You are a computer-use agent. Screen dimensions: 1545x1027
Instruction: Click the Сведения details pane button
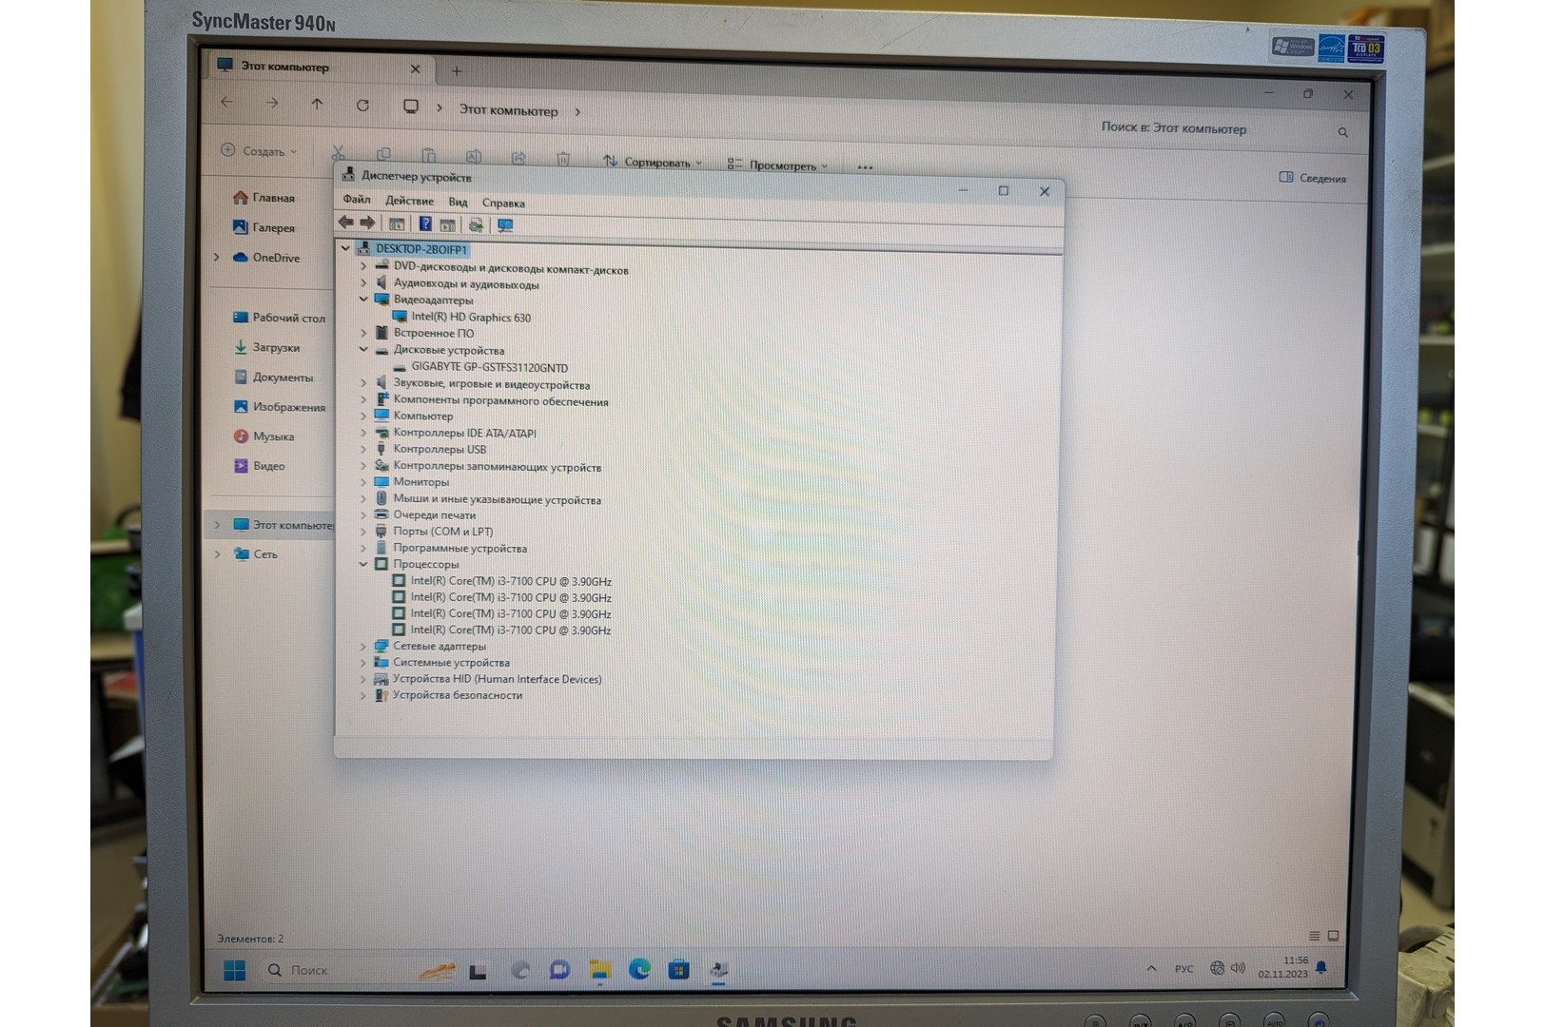[x=1313, y=178]
